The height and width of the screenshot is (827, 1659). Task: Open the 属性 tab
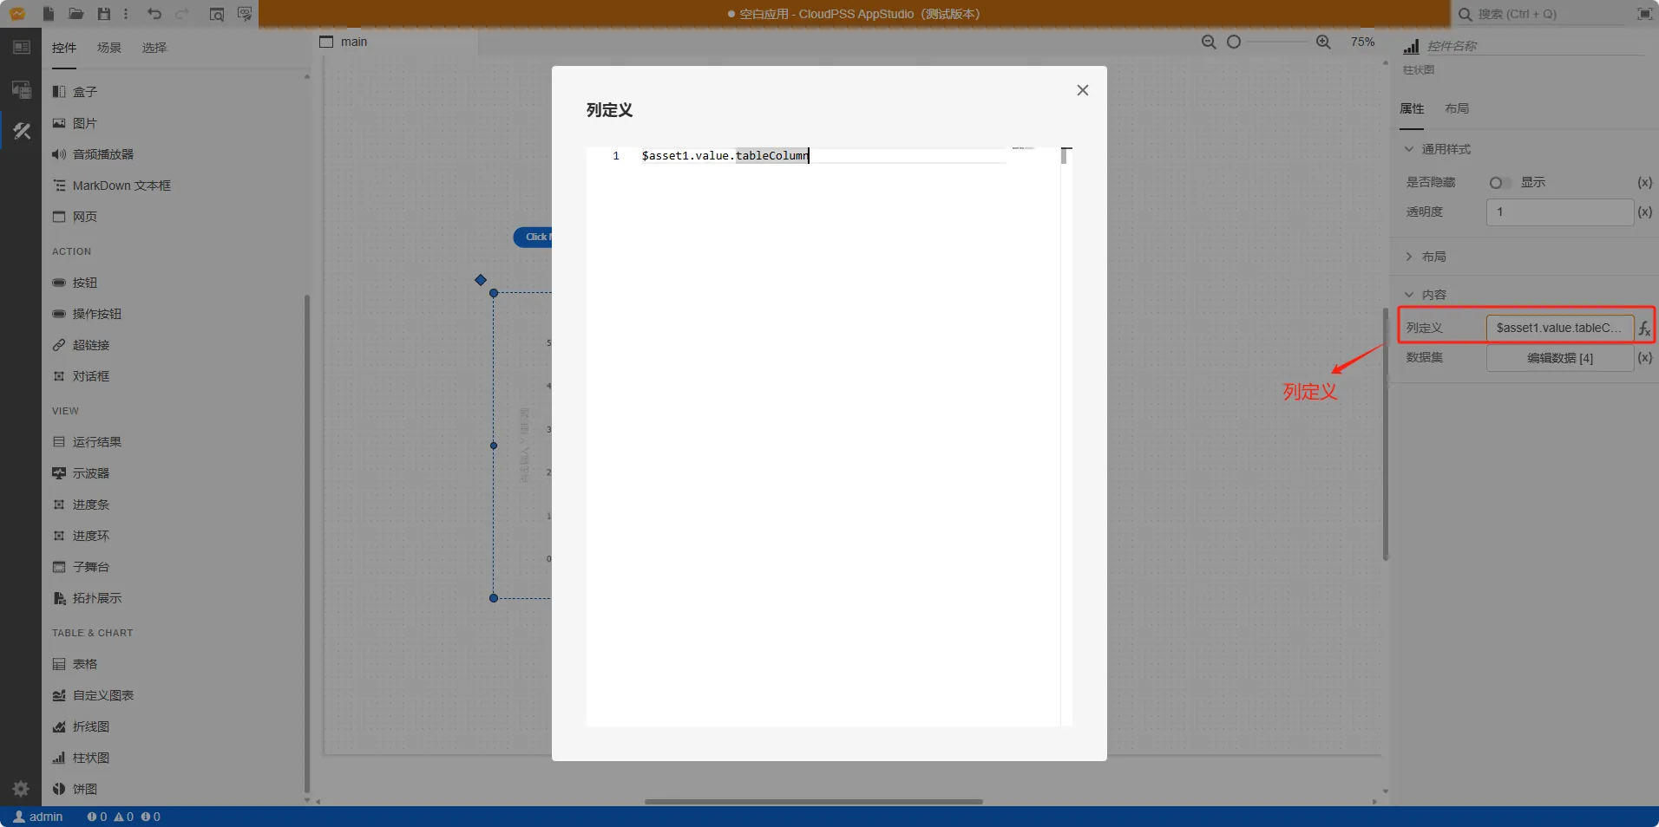tap(1412, 108)
